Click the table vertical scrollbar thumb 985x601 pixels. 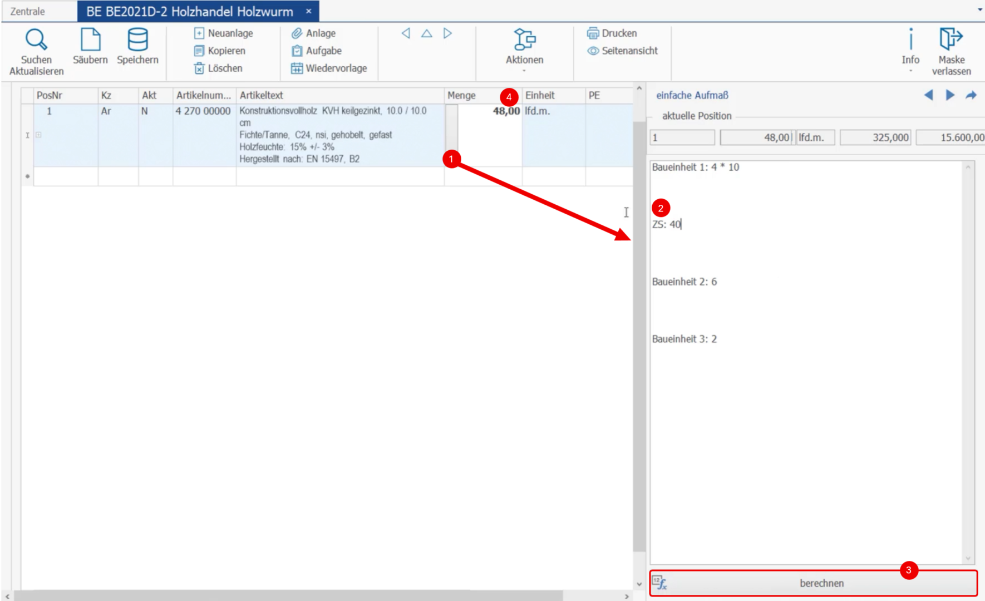[639, 337]
